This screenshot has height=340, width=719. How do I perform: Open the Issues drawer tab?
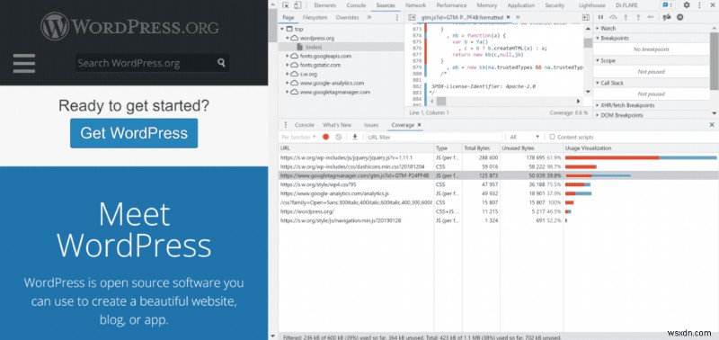click(371, 125)
